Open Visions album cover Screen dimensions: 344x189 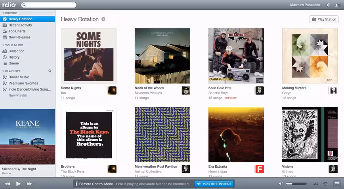pyautogui.click(x=310, y=134)
